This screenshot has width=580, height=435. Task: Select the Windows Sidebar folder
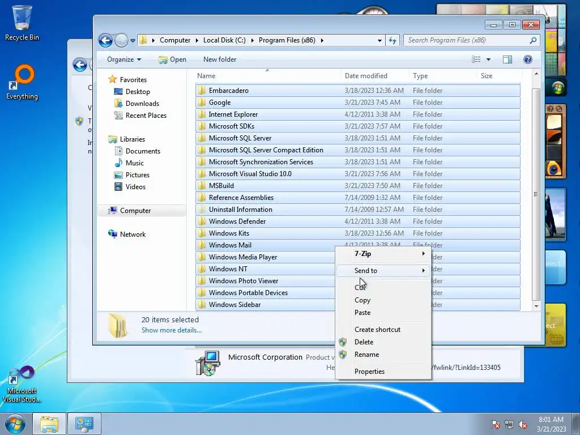pos(234,305)
